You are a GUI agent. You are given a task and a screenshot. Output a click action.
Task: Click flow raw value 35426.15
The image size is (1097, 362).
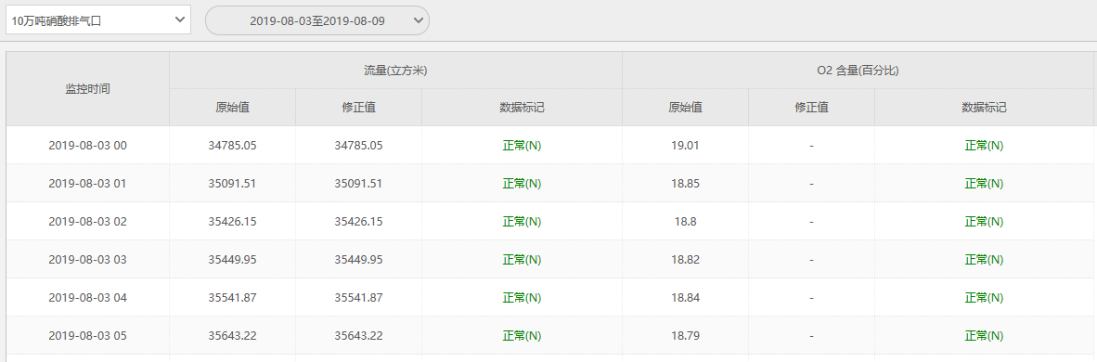coord(232,221)
